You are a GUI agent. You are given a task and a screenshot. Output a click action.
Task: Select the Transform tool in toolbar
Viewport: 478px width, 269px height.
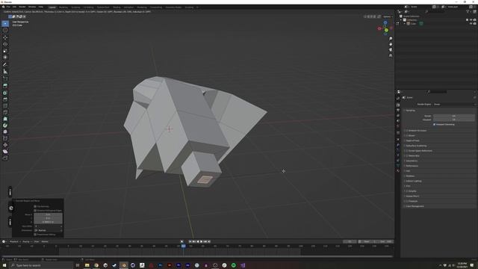coord(5,58)
